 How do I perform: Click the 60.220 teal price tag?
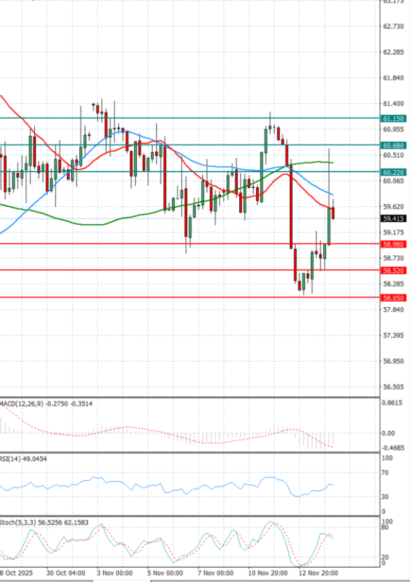click(392, 172)
